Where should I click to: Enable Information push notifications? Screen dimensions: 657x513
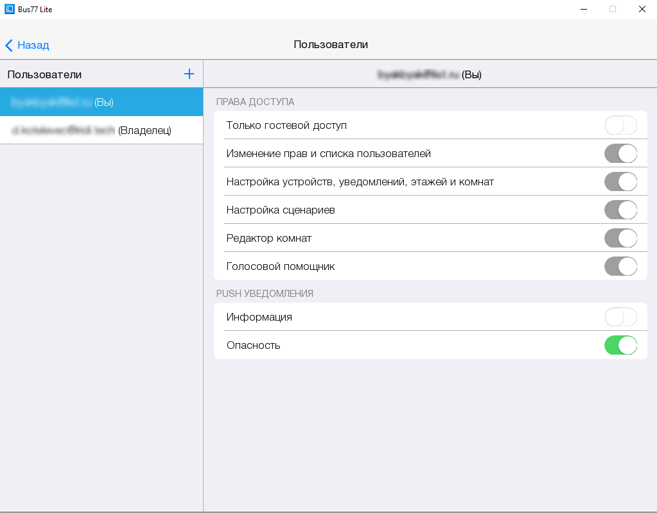click(620, 317)
